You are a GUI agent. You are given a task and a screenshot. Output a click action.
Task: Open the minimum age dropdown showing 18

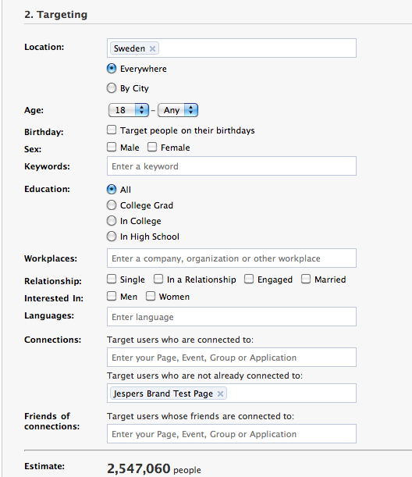[x=129, y=110]
